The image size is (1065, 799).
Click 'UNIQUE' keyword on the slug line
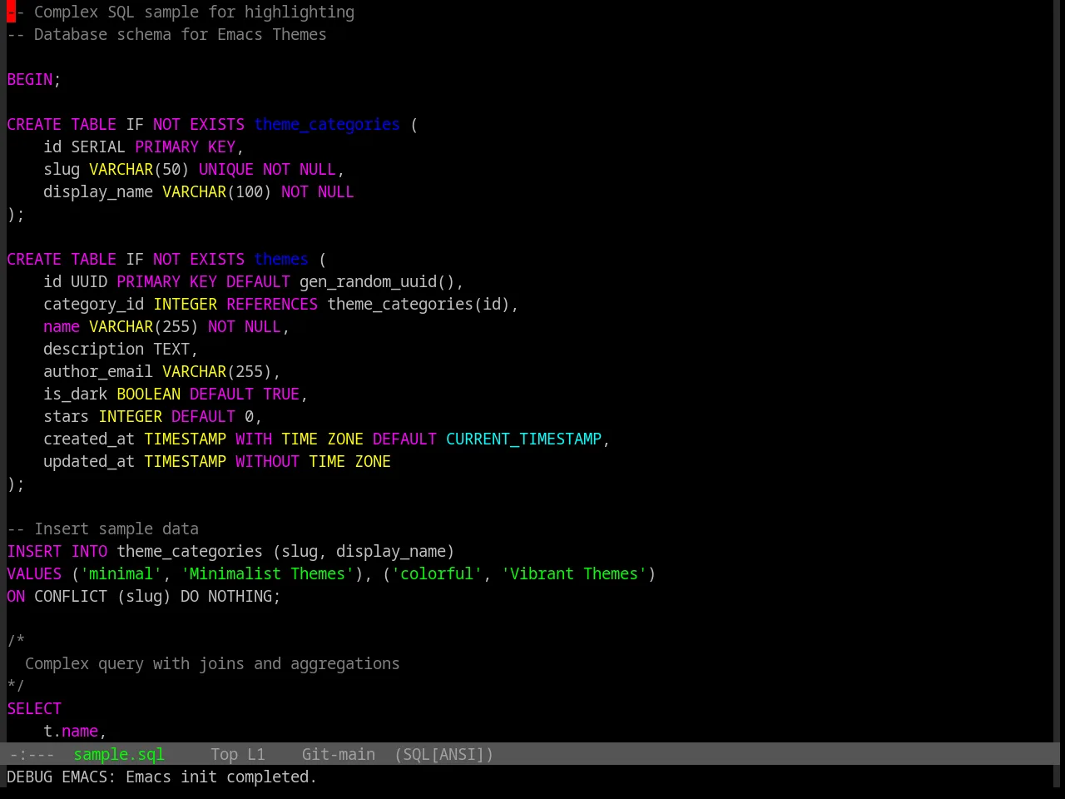point(226,169)
